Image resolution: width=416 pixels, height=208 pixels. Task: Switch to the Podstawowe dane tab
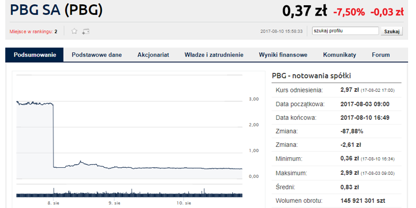click(x=96, y=55)
